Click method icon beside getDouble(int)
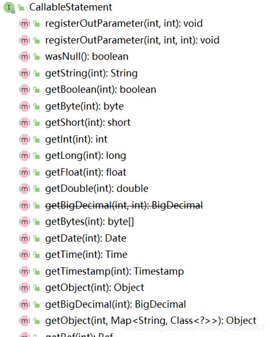 tap(24, 189)
